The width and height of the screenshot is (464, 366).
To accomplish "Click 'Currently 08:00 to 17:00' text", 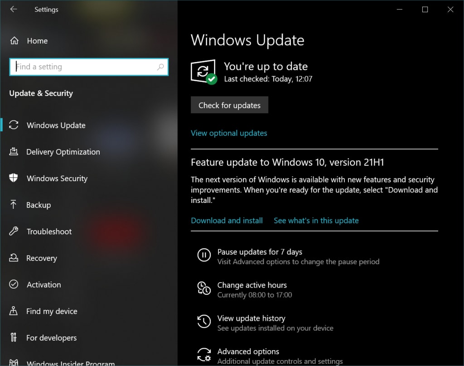I will (255, 295).
